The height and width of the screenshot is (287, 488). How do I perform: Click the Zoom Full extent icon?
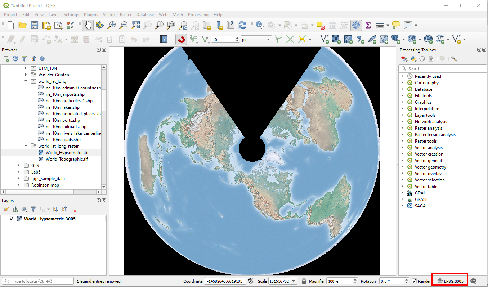tap(135, 25)
